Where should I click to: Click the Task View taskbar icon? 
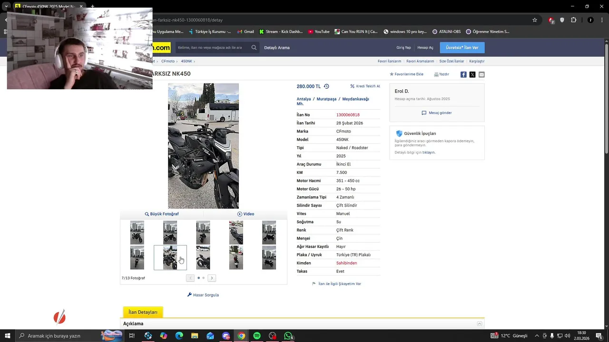coord(132,336)
